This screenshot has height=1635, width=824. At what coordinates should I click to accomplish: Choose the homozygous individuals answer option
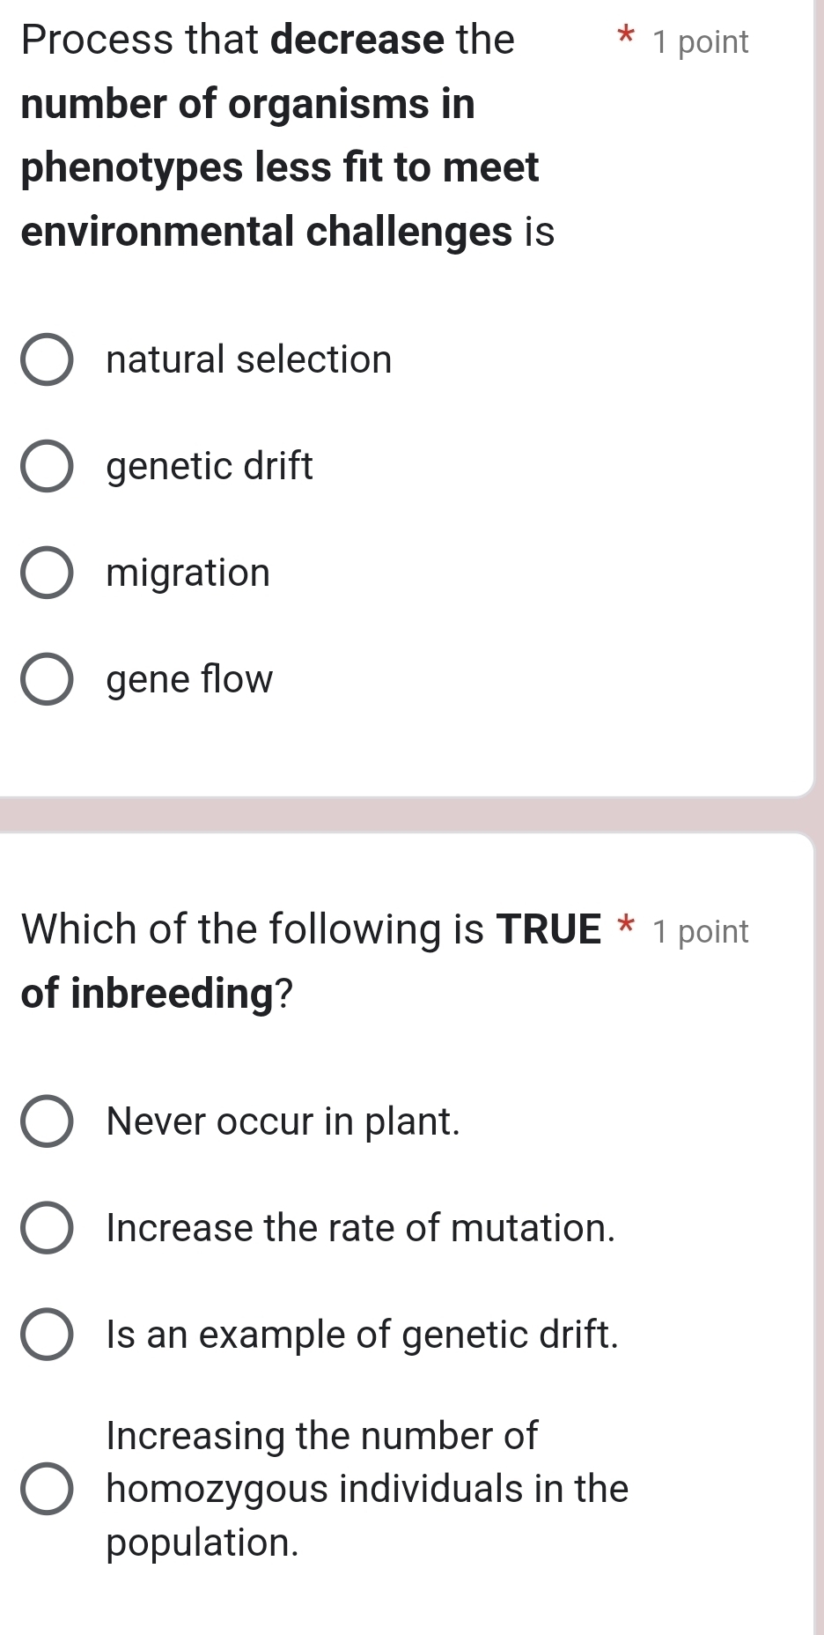(50, 1489)
